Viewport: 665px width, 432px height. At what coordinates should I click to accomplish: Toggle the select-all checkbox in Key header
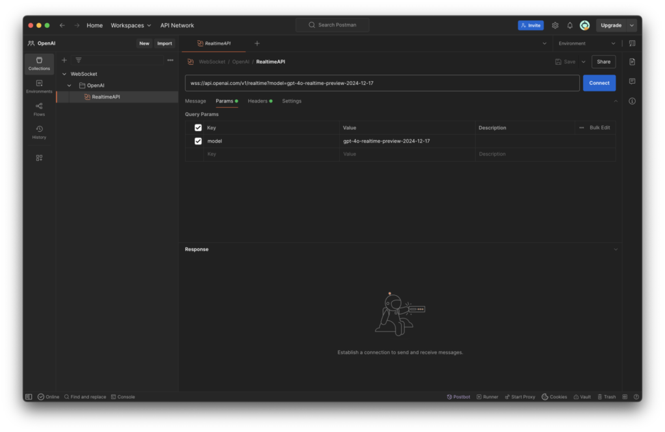(198, 128)
